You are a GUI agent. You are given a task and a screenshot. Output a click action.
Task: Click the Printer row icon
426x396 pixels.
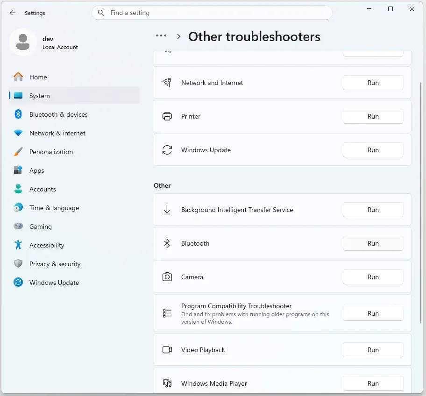(x=167, y=117)
